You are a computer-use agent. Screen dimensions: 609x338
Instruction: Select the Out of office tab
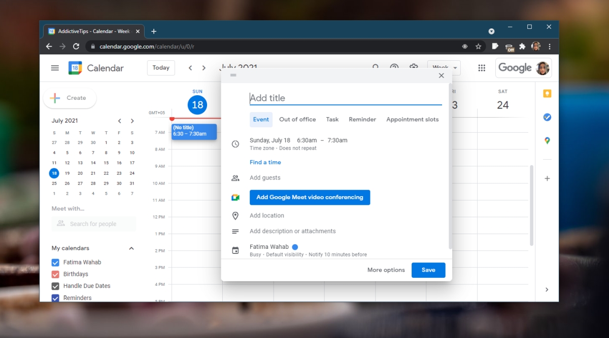[297, 120]
